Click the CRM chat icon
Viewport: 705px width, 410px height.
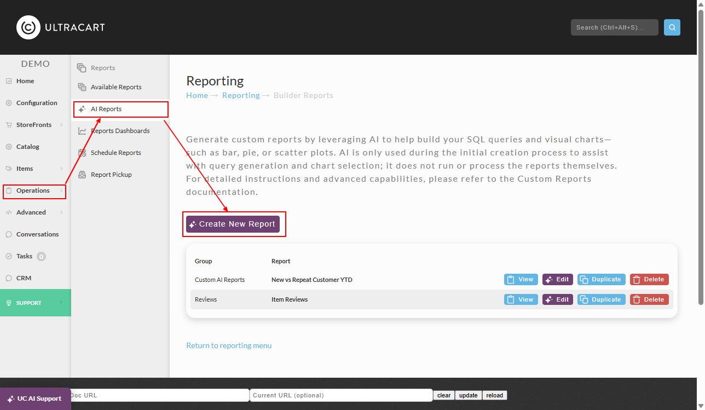(9, 278)
